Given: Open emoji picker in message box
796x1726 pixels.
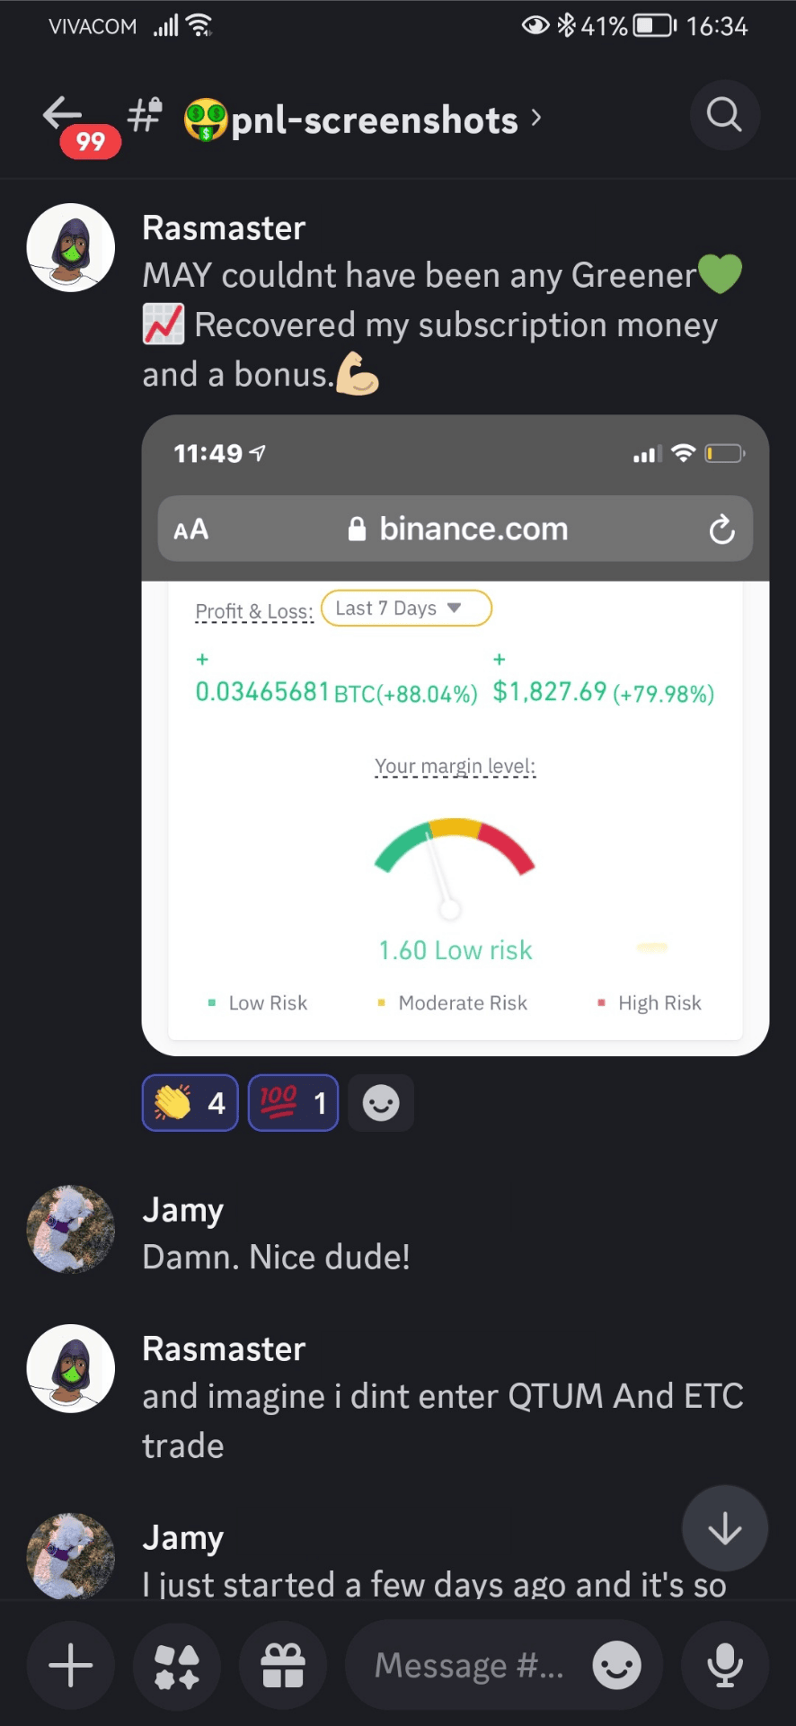Looking at the screenshot, I should pyautogui.click(x=617, y=1666).
